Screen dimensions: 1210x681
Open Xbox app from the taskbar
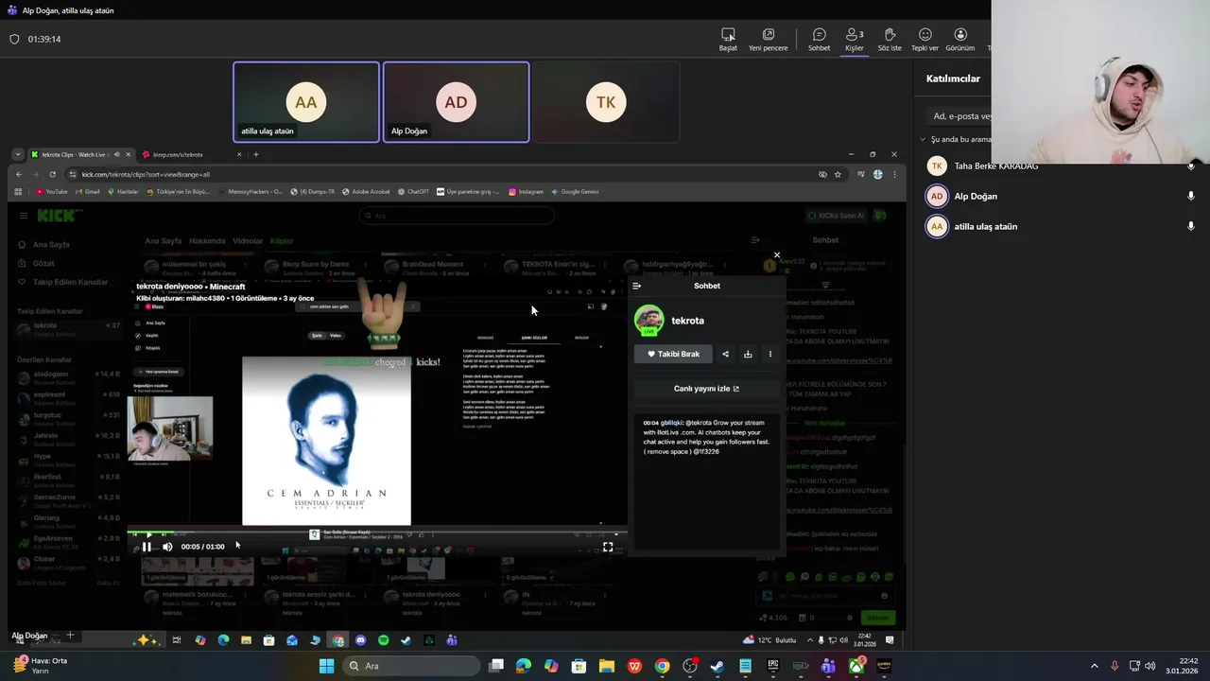tap(856, 666)
